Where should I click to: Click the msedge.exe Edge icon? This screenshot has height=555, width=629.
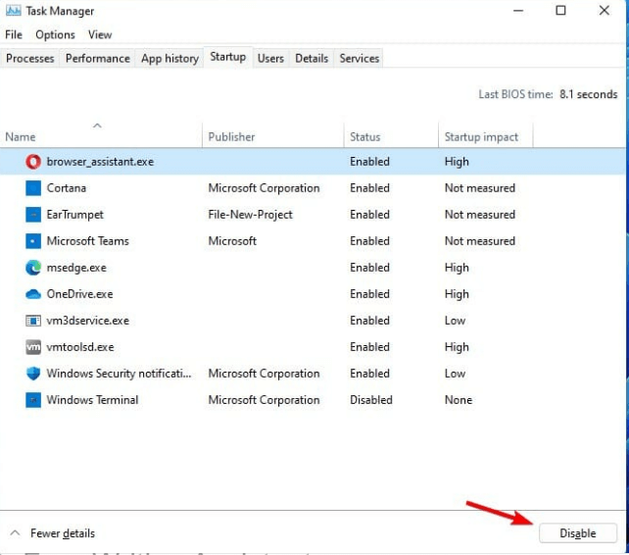click(x=32, y=268)
